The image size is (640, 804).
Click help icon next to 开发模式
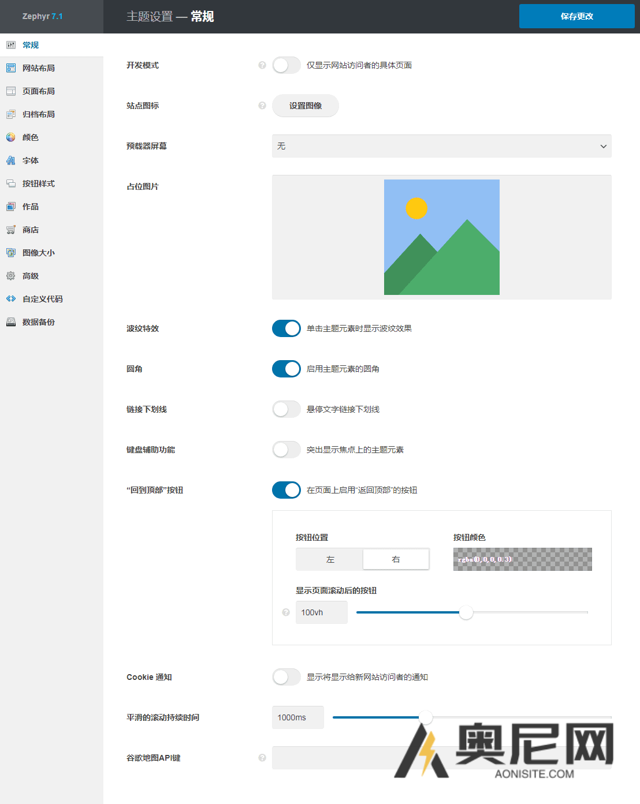click(262, 65)
